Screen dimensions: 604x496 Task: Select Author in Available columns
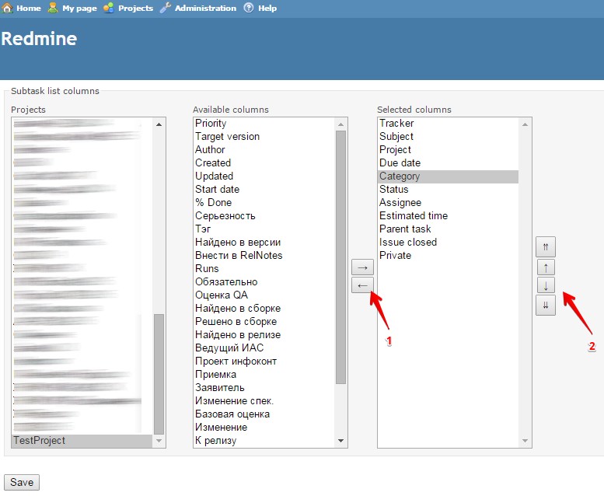264,149
